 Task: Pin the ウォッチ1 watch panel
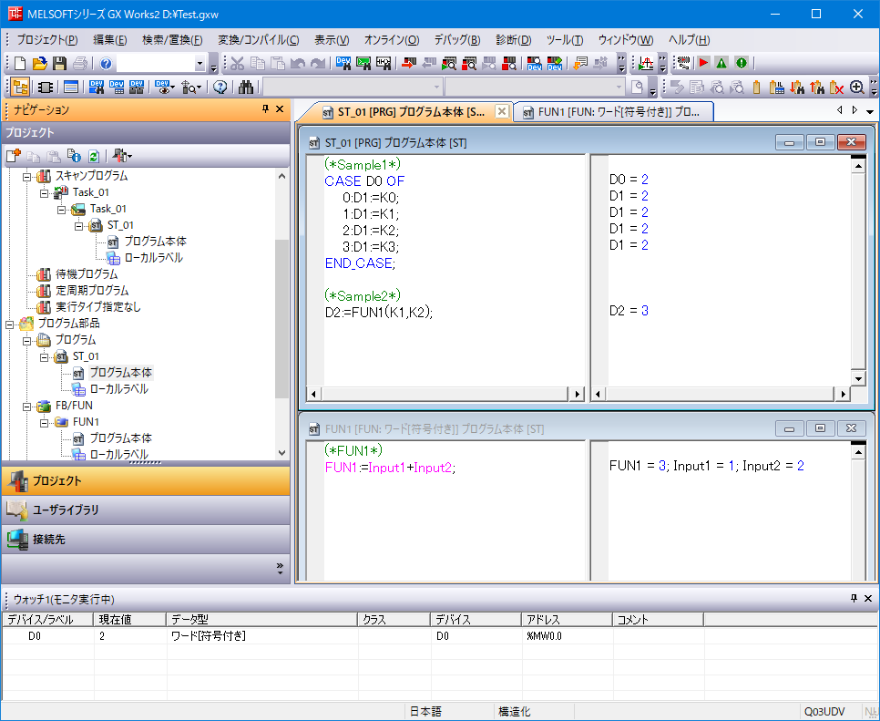(854, 598)
